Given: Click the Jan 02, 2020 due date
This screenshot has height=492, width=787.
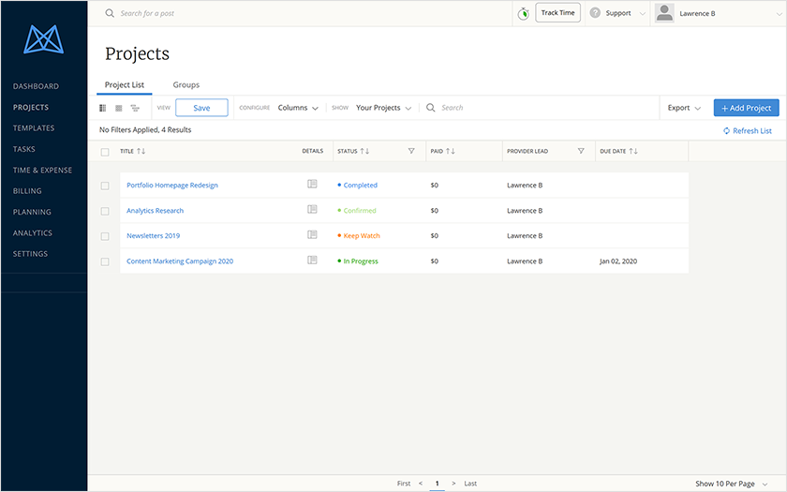Looking at the screenshot, I should click(618, 261).
